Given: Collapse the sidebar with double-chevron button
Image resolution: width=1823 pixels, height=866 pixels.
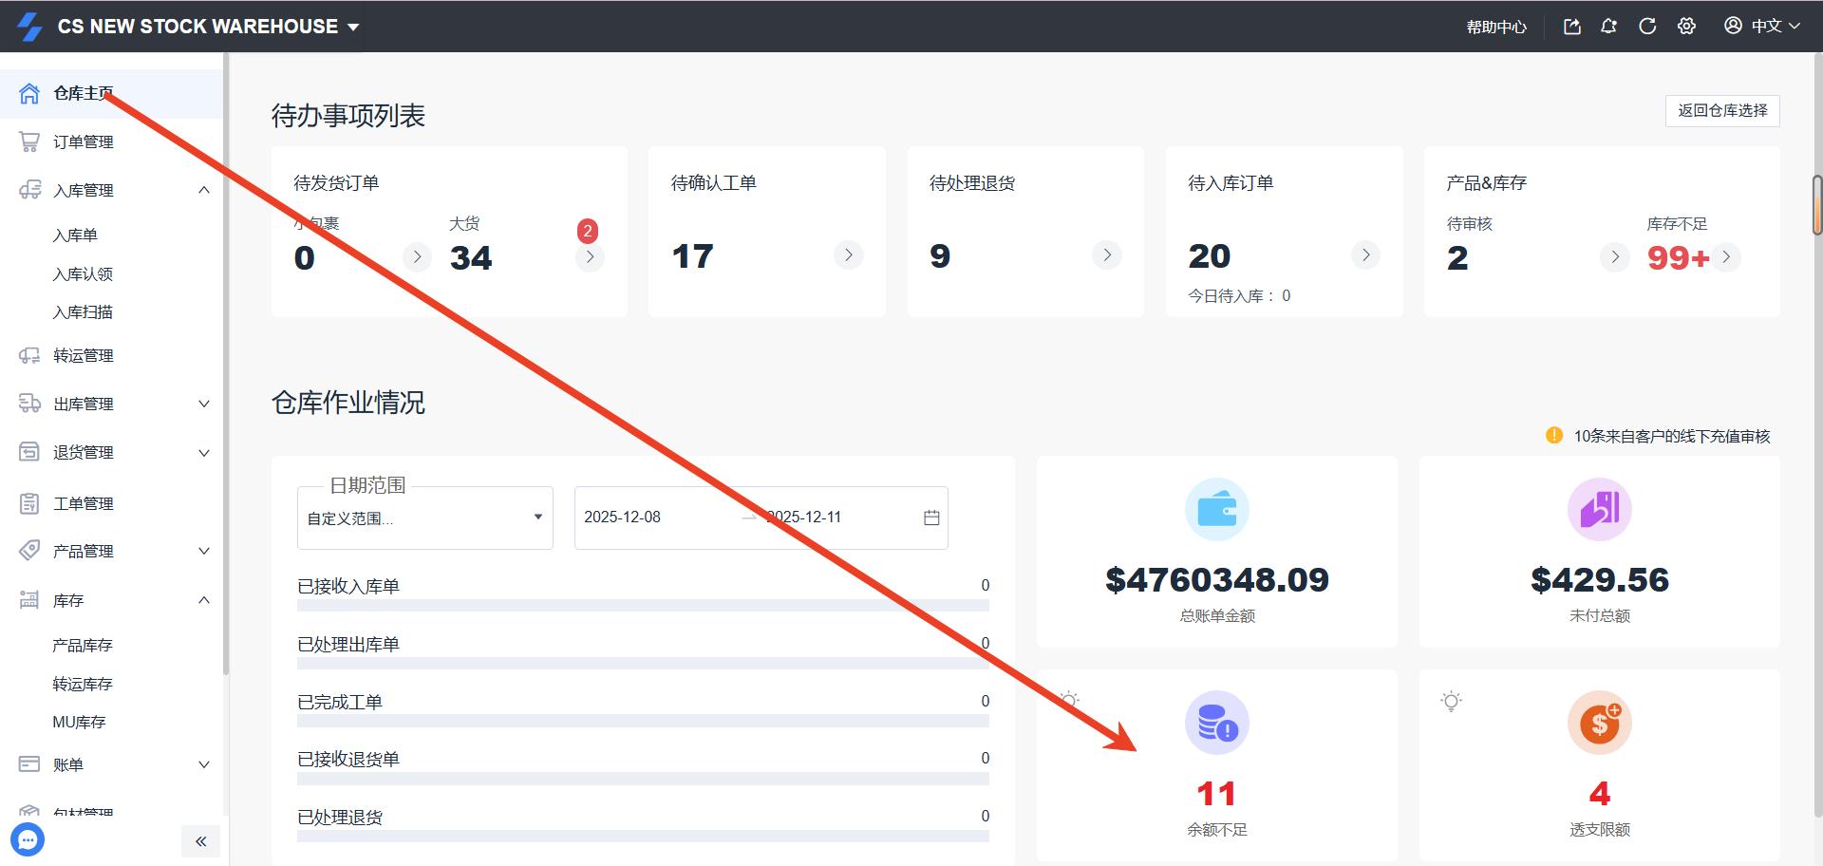Looking at the screenshot, I should click(x=200, y=841).
